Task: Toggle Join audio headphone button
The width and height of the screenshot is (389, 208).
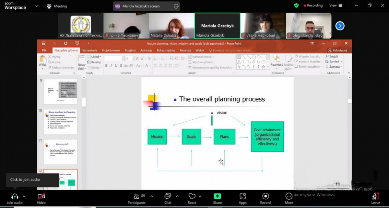Action: tap(15, 196)
